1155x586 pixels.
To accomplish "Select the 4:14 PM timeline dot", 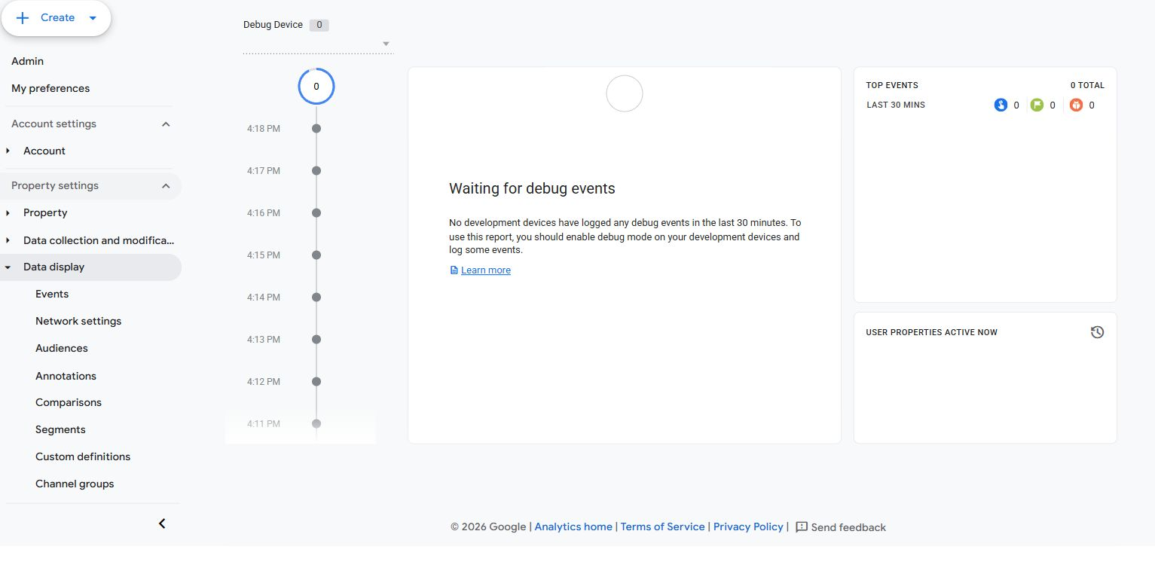I will pyautogui.click(x=316, y=298).
